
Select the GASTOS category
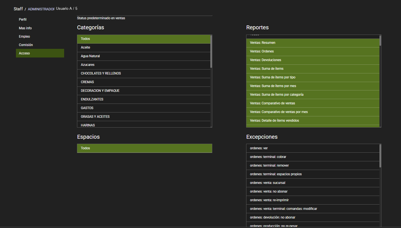click(144, 108)
